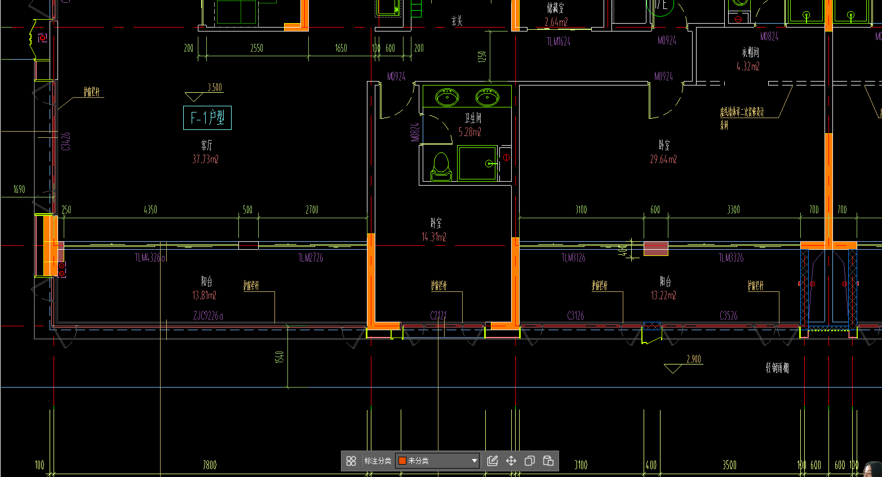This screenshot has height=477, width=882.
Task: Click the 3500 dimension at the bottom
Action: pos(729,465)
